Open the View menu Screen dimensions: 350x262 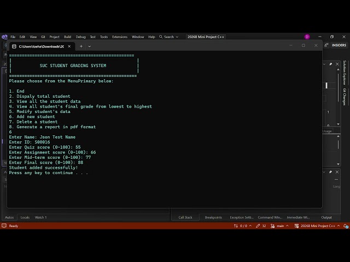coord(33,37)
